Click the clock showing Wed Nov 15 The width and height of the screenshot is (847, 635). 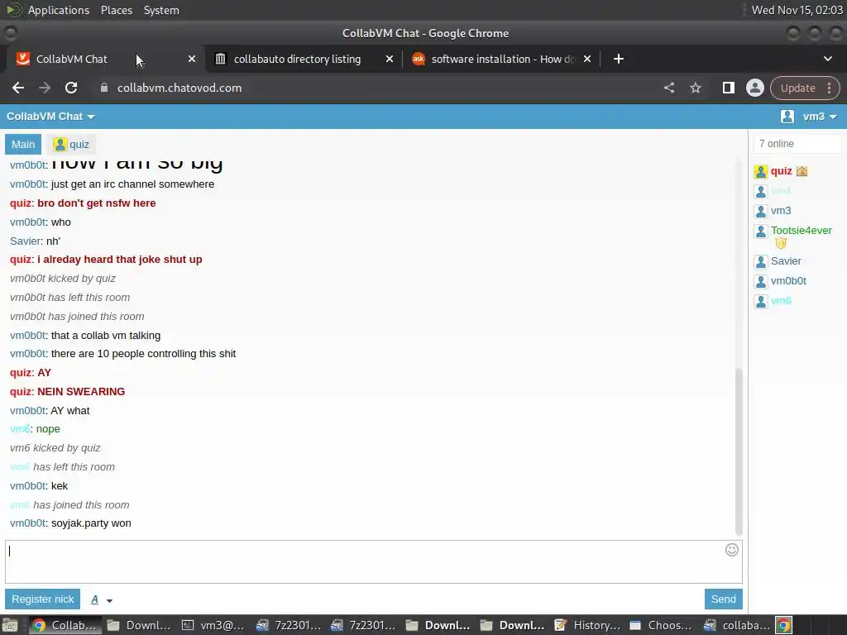797,10
